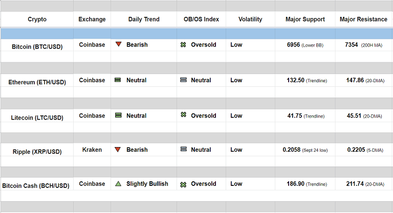Image resolution: width=393 pixels, height=213 pixels.
Task: Select the Major Resistance column header
Action: 363,19
